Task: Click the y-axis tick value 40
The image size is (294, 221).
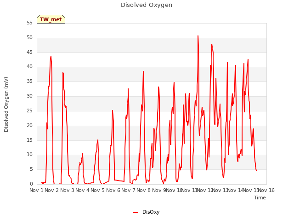Action: tap(29, 66)
